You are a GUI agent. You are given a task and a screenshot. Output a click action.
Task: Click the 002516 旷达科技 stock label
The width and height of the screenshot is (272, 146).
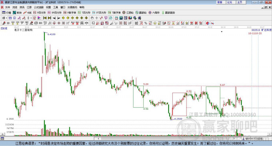point(262,30)
